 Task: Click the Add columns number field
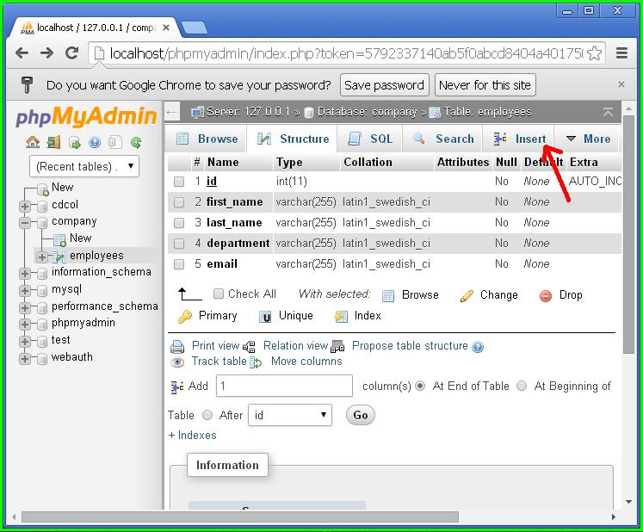coord(284,386)
